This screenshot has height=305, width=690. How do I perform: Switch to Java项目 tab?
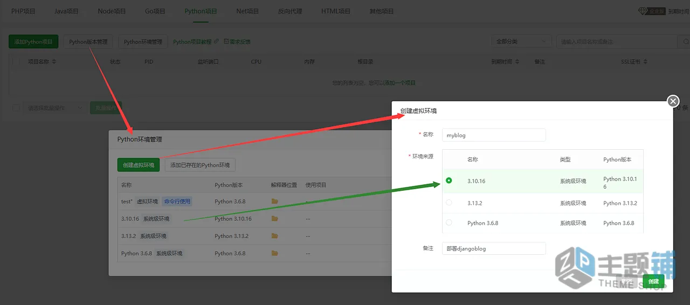67,11
